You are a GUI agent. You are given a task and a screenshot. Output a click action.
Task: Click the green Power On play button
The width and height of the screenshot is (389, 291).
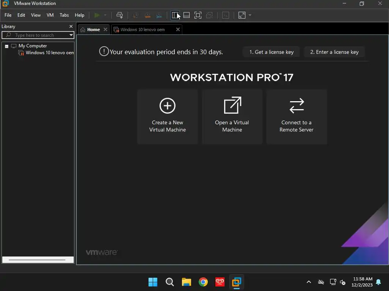pyautogui.click(x=97, y=15)
